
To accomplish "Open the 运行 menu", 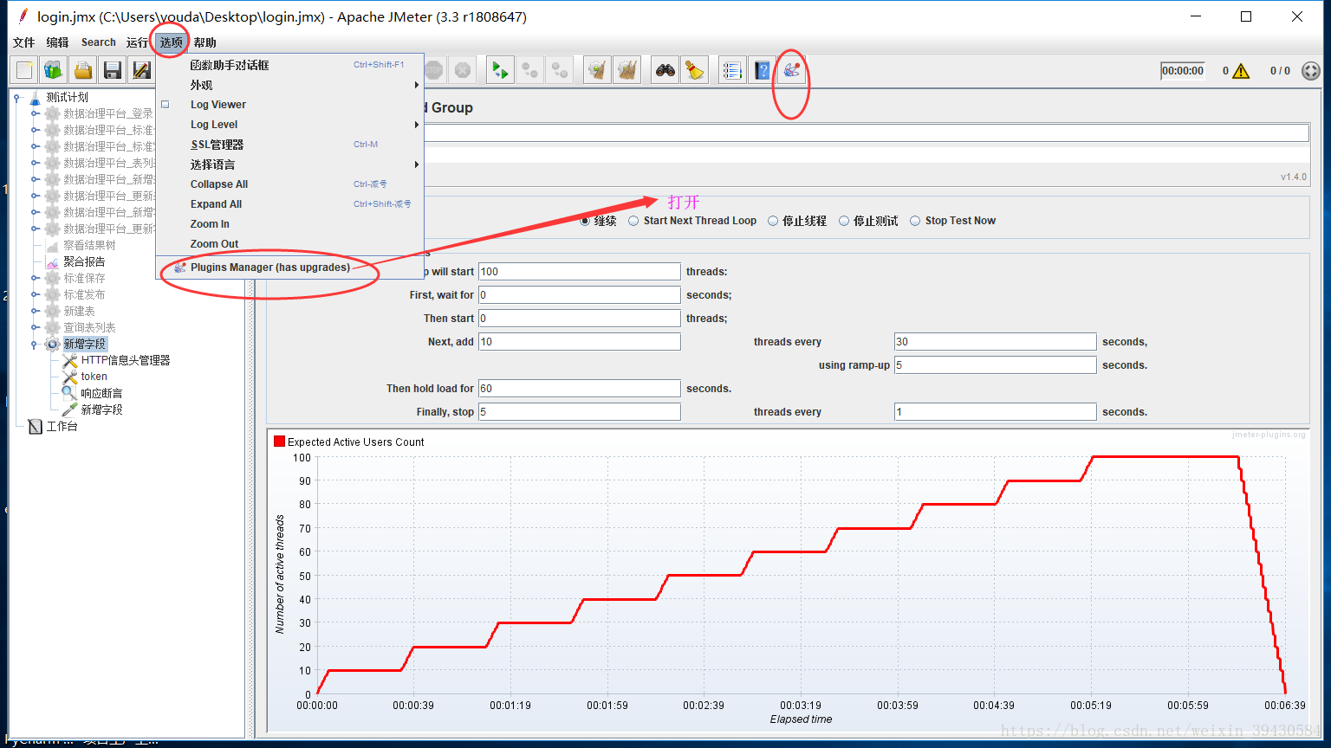I will (x=137, y=42).
